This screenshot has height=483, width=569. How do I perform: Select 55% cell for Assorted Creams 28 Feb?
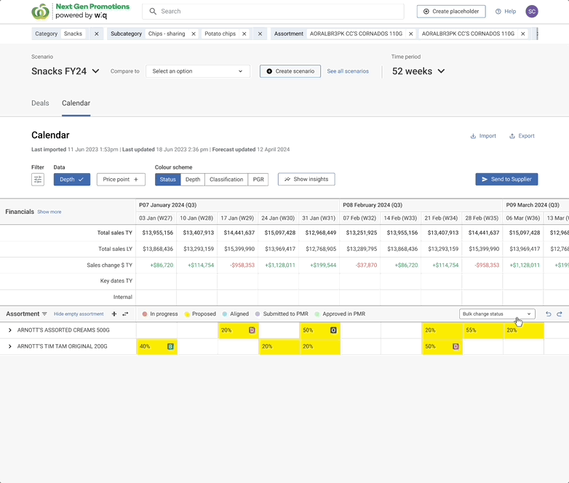click(x=482, y=330)
